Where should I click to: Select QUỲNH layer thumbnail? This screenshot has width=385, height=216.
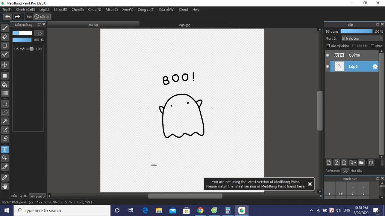pos(339,55)
